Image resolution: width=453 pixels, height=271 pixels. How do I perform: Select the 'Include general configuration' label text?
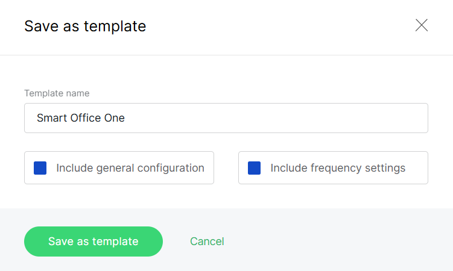pyautogui.click(x=130, y=168)
